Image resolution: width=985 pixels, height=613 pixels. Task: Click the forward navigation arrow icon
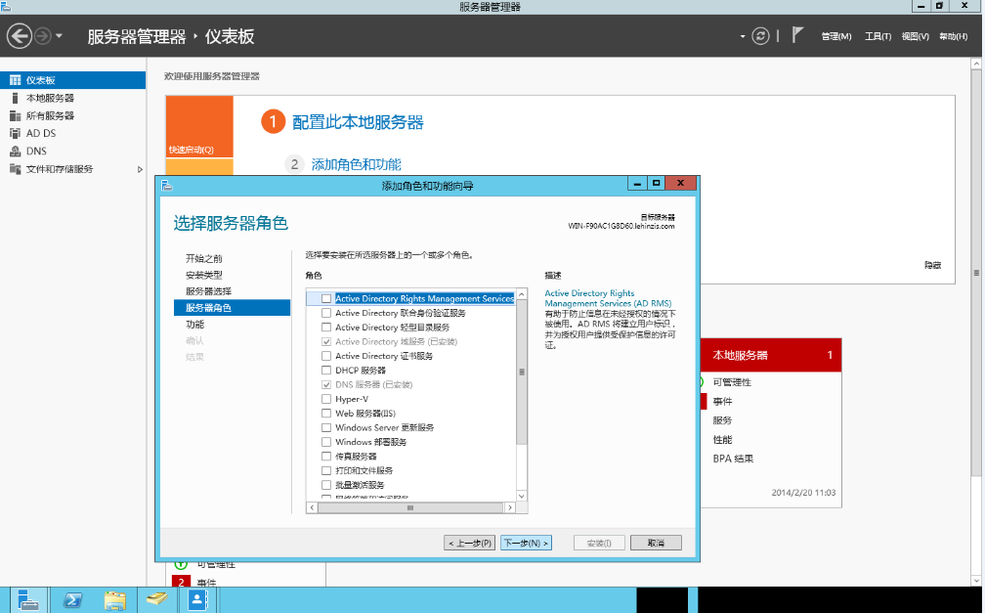click(x=42, y=36)
